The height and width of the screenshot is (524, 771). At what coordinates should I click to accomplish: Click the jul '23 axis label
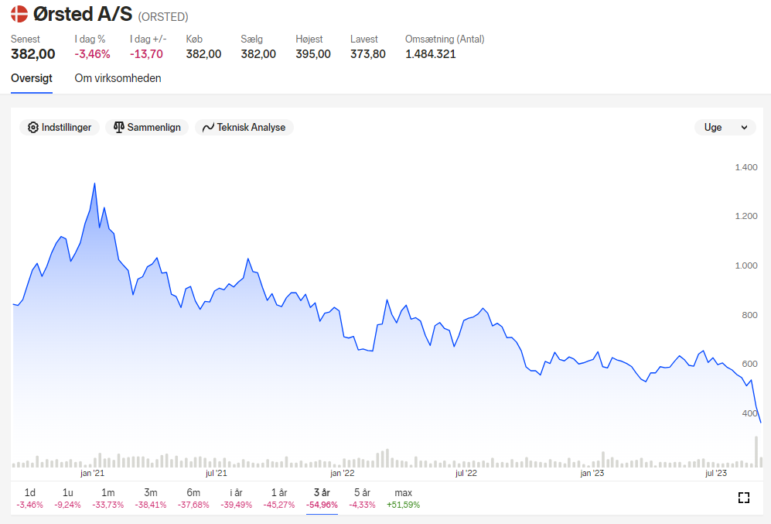tap(716, 474)
